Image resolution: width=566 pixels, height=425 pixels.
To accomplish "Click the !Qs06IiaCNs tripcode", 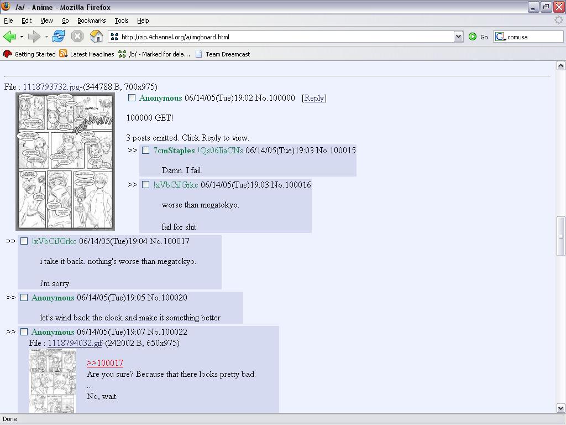I will [220, 151].
